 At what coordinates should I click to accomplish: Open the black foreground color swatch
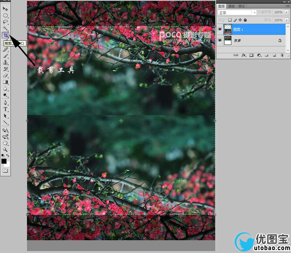pos(4,161)
